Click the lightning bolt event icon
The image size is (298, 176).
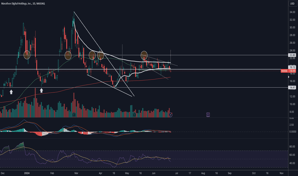171,115
